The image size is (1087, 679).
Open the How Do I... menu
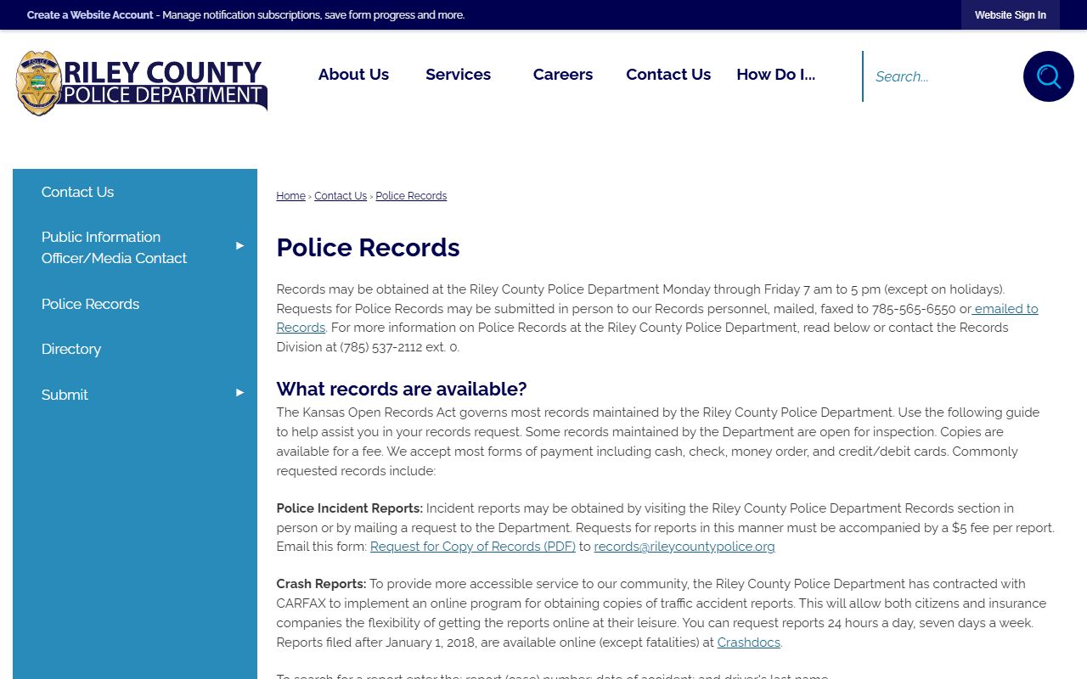click(775, 75)
